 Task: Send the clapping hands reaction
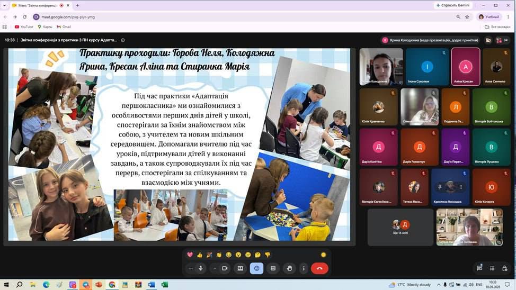pos(219,255)
